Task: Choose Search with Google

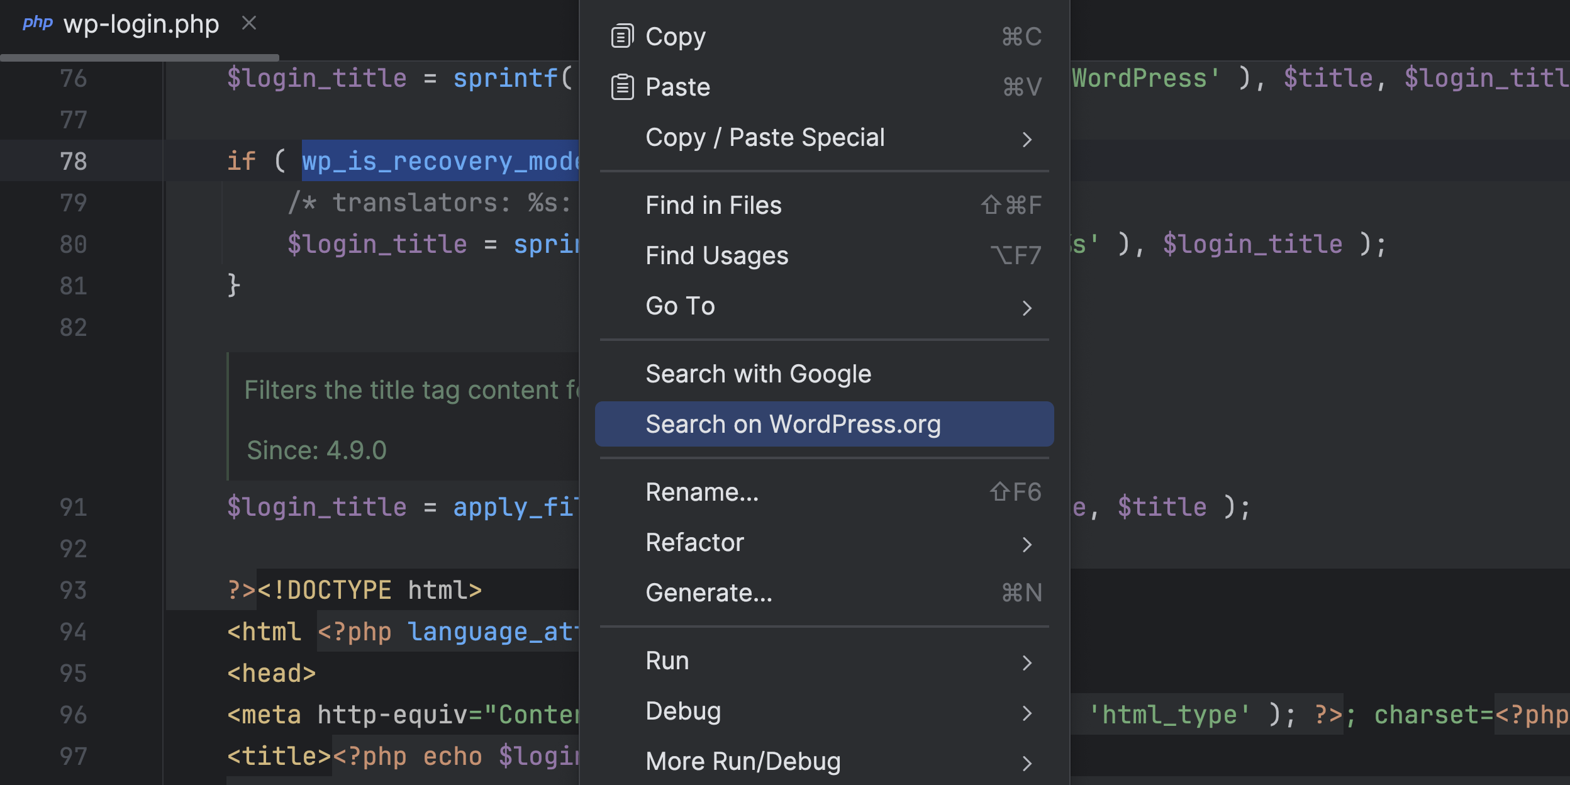Action: click(x=759, y=373)
